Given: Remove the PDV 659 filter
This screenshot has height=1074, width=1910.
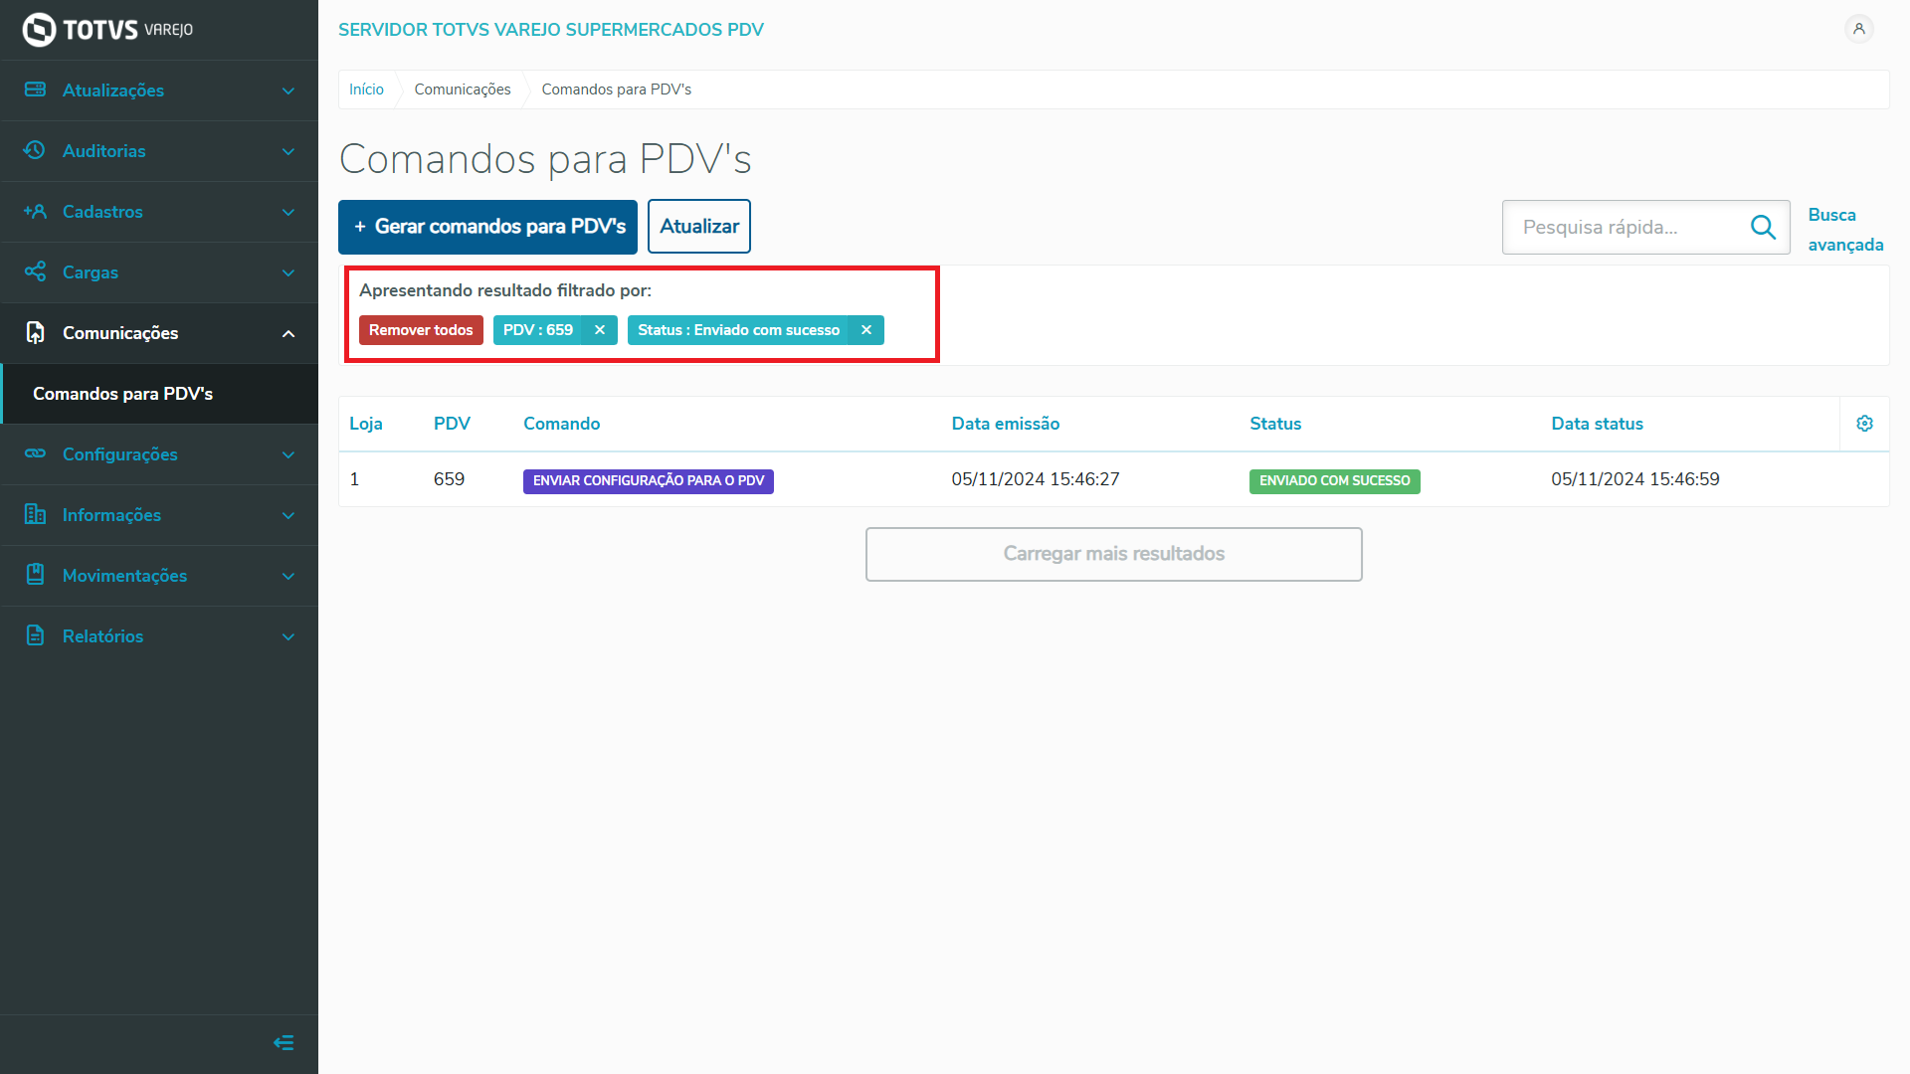Looking at the screenshot, I should click(x=600, y=330).
